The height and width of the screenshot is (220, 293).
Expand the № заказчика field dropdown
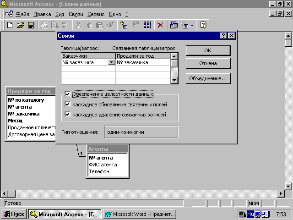(112, 62)
